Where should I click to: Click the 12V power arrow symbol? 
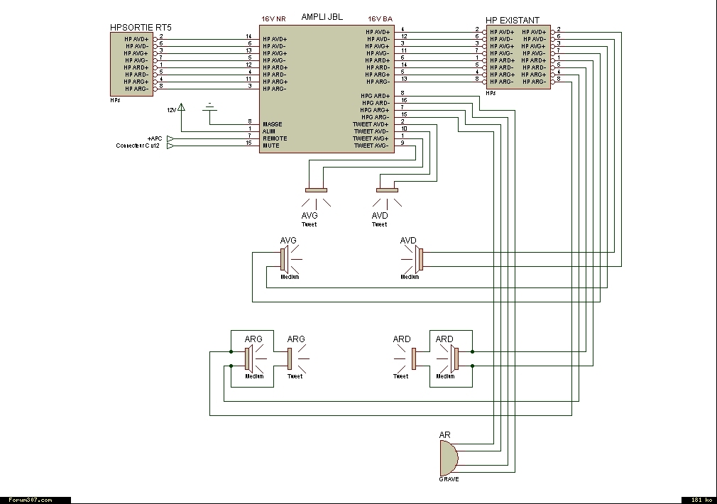pos(182,107)
